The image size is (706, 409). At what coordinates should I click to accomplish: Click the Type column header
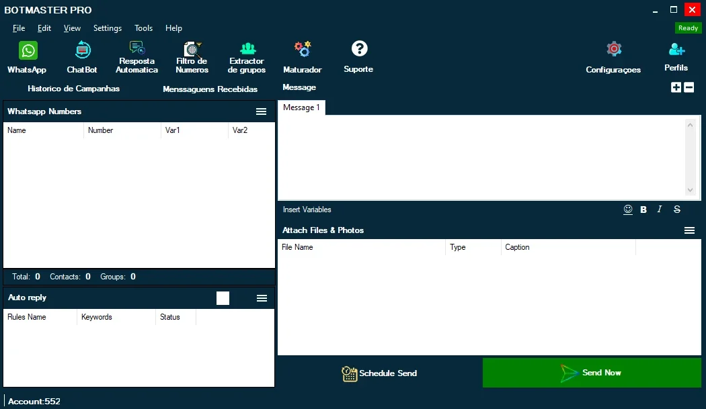point(473,247)
